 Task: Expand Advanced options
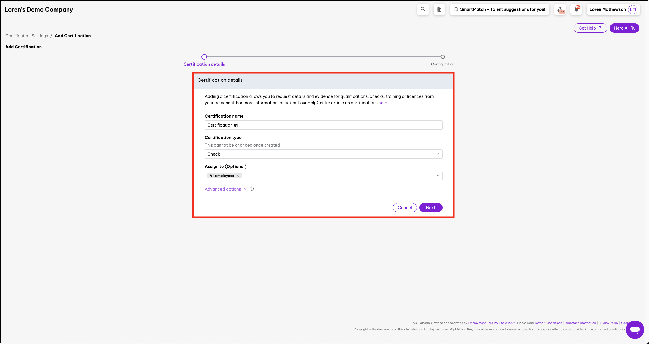point(223,189)
